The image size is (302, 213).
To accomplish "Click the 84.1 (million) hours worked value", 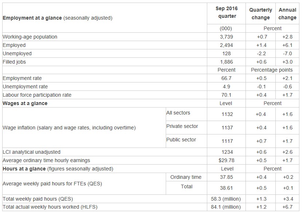I will pyautogui.click(x=227, y=207).
